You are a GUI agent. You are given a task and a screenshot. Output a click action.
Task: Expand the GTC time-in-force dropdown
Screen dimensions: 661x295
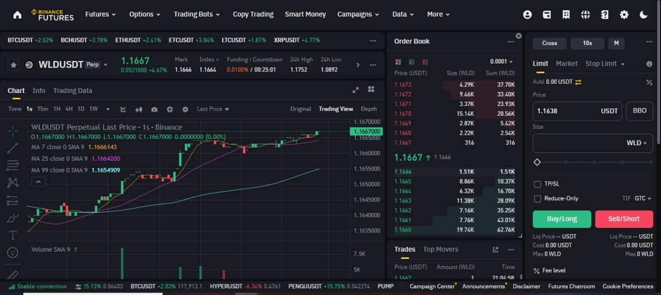click(643, 198)
